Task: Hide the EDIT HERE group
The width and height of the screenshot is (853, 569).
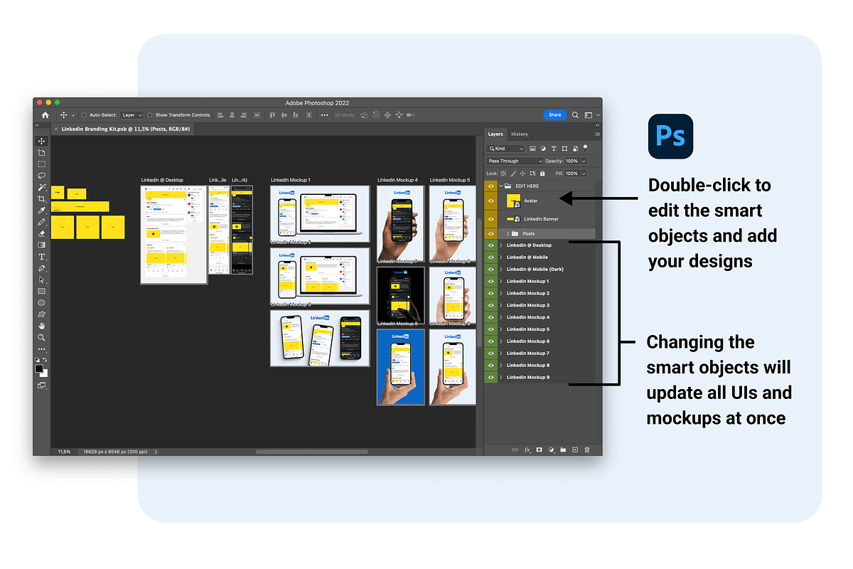Action: point(490,186)
